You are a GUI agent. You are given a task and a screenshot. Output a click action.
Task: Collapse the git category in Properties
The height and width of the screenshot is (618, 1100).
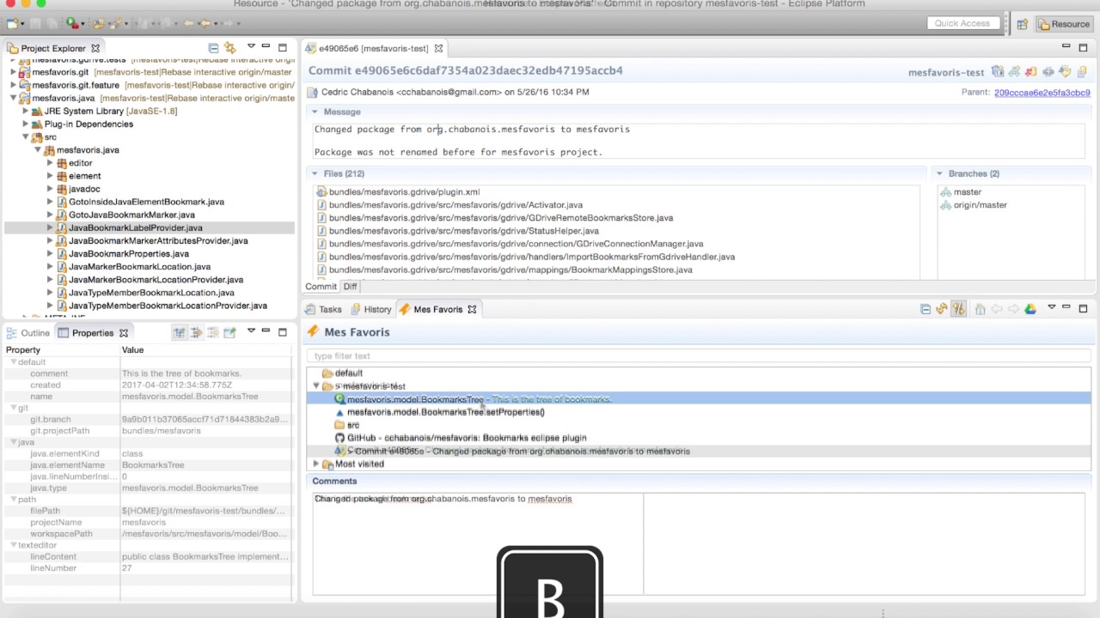coord(14,409)
